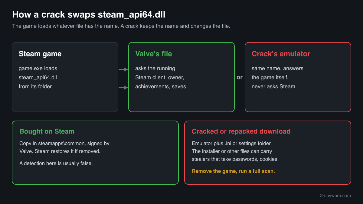Image resolution: width=363 pixels, height=204 pixels.
Task: Click the line 'game.exe loads'
Action: (x=38, y=68)
